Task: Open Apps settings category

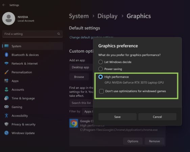Action: pyautogui.click(x=32, y=81)
